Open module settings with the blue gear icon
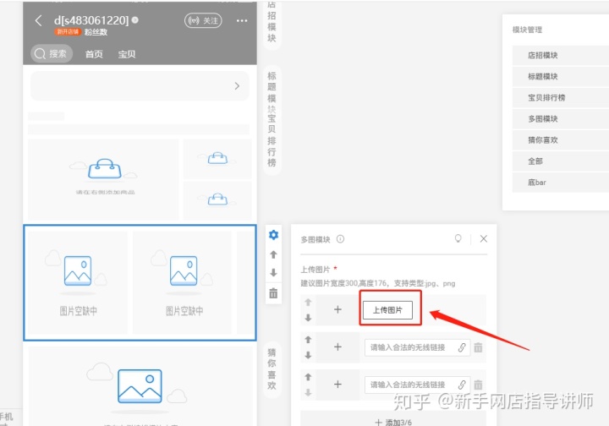609x426 pixels. [x=273, y=235]
